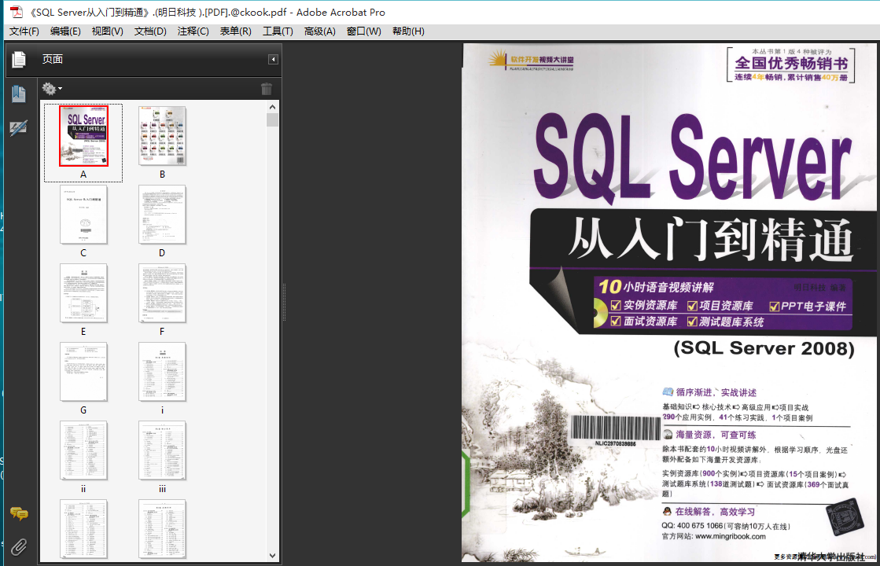Collapse the 页面 panel with arrow button
The image size is (880, 566).
(x=273, y=60)
